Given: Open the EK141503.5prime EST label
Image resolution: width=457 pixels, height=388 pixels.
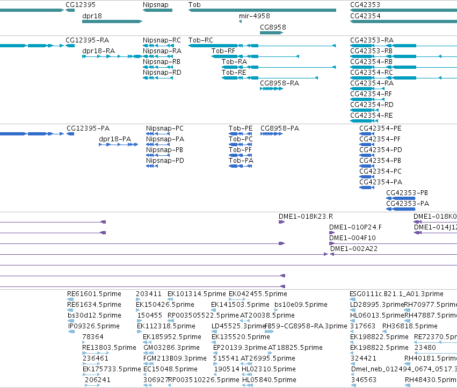Looking at the screenshot, I should 240,305.
